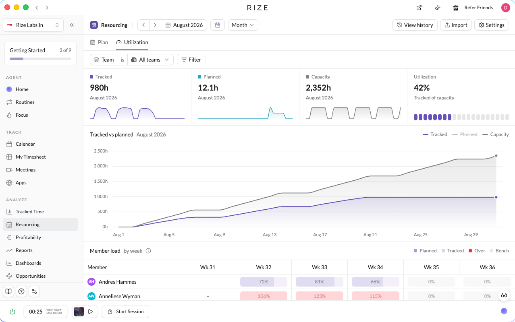The width and height of the screenshot is (515, 322).
Task: Click Anneliese Wyman Wk 33 123% cell
Action: (x=320, y=296)
